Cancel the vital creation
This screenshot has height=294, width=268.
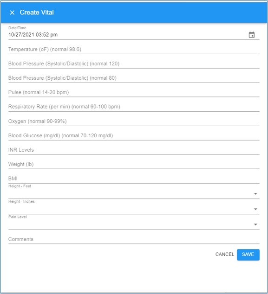(225, 254)
